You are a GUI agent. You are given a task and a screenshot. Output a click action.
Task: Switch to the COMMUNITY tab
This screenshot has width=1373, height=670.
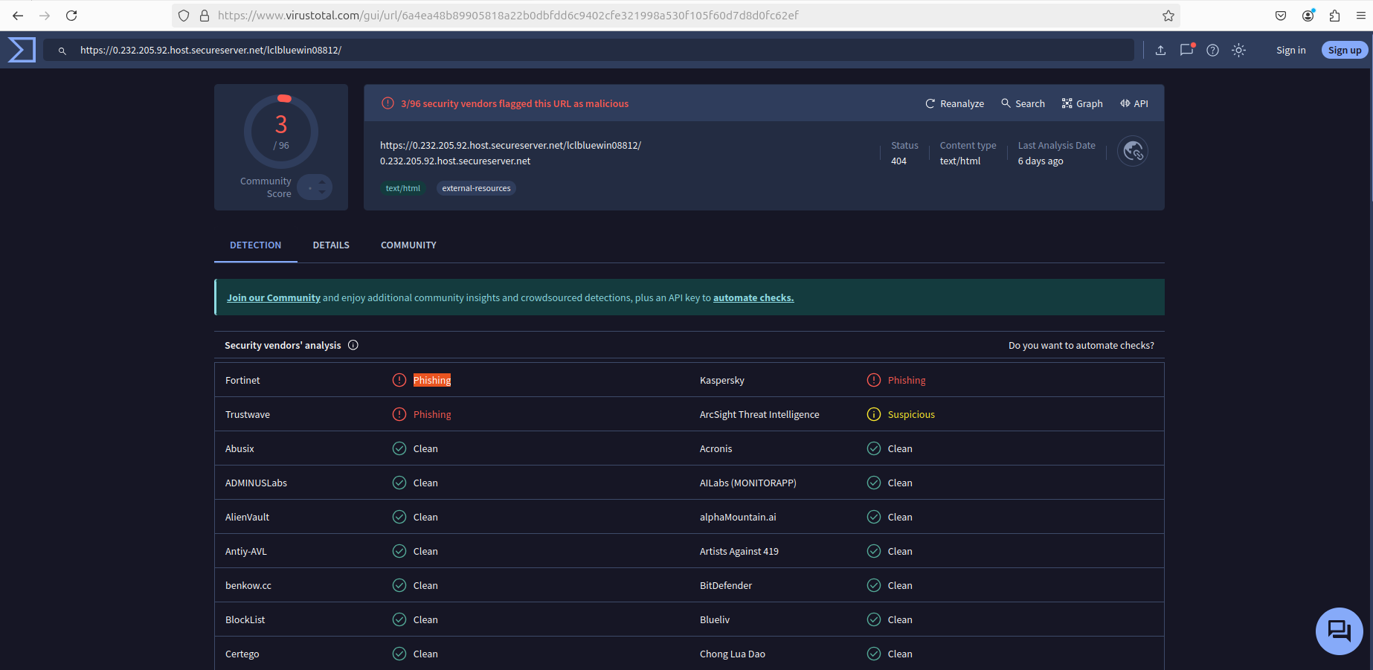click(408, 245)
